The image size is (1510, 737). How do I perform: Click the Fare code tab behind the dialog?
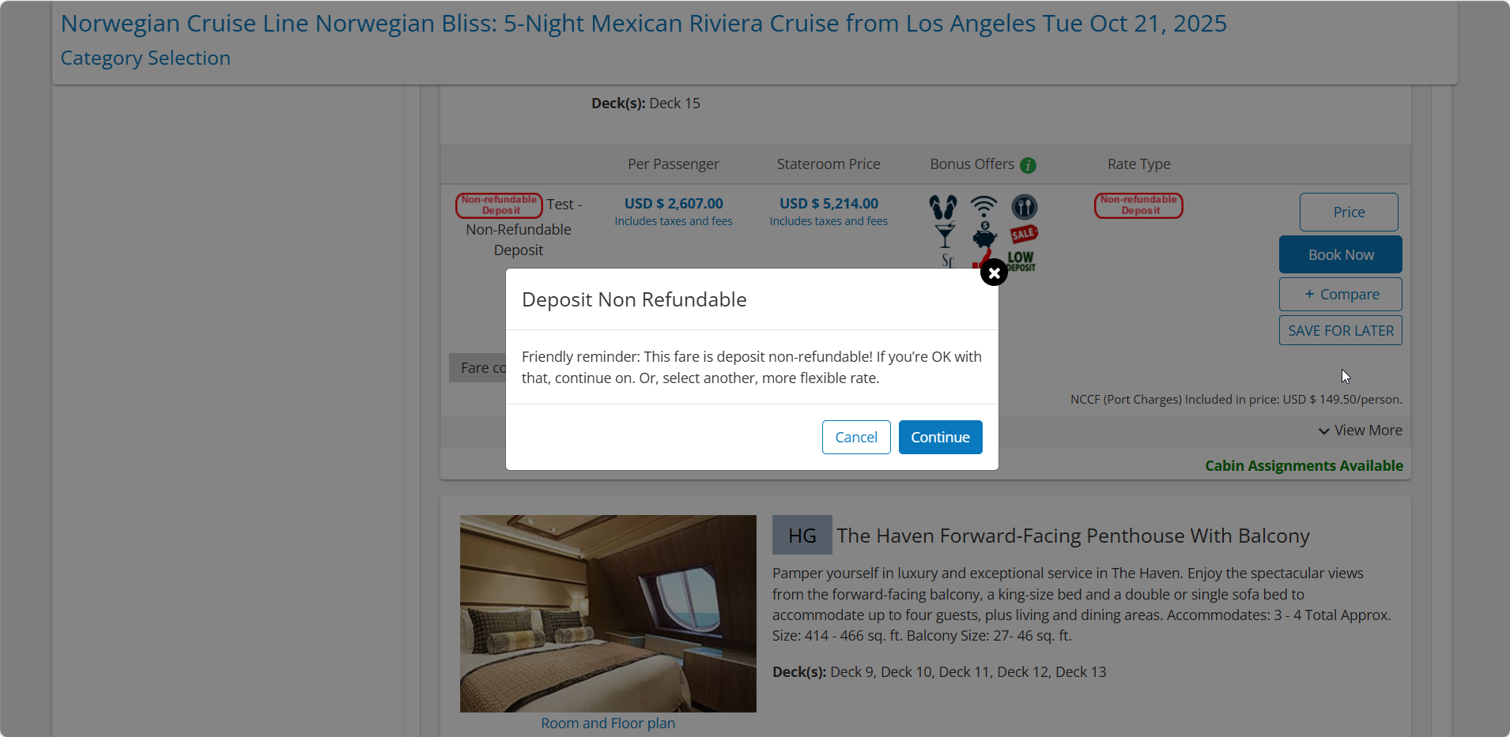click(x=478, y=368)
